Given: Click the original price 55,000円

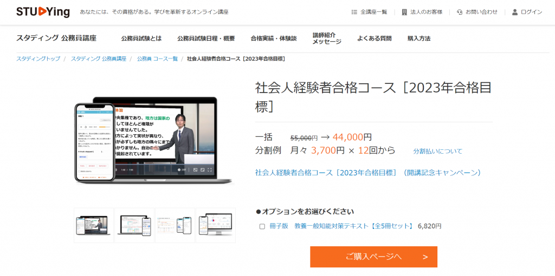Looking at the screenshot, I should pos(304,138).
